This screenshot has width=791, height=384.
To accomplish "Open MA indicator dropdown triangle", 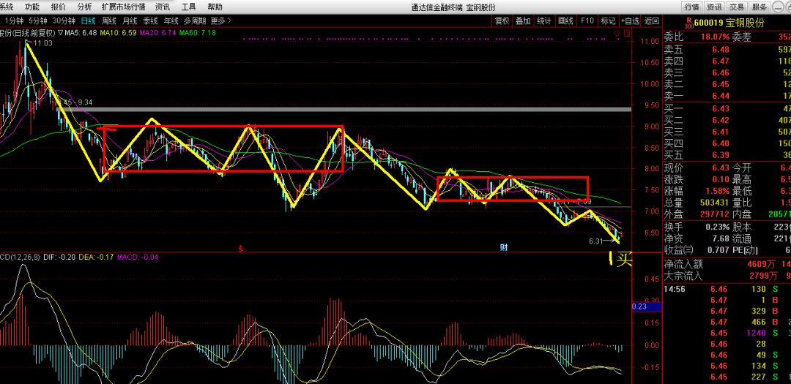I will [59, 33].
